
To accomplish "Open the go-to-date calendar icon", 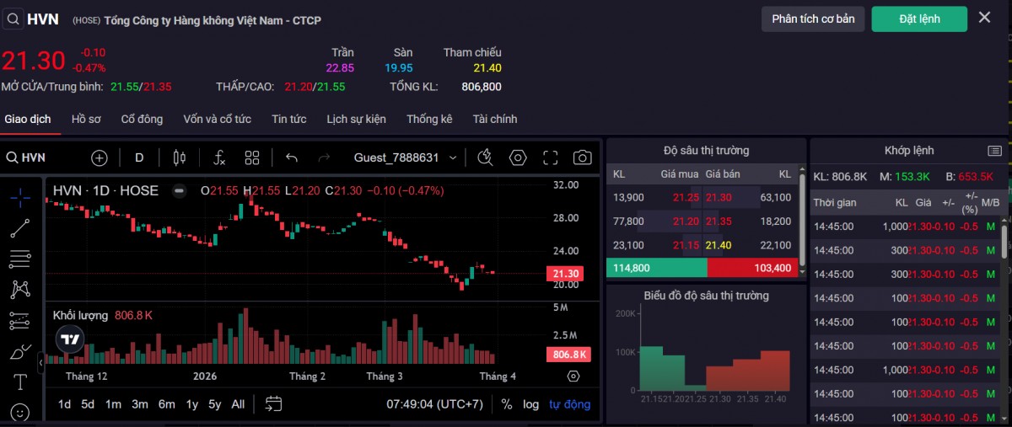I will (x=273, y=404).
